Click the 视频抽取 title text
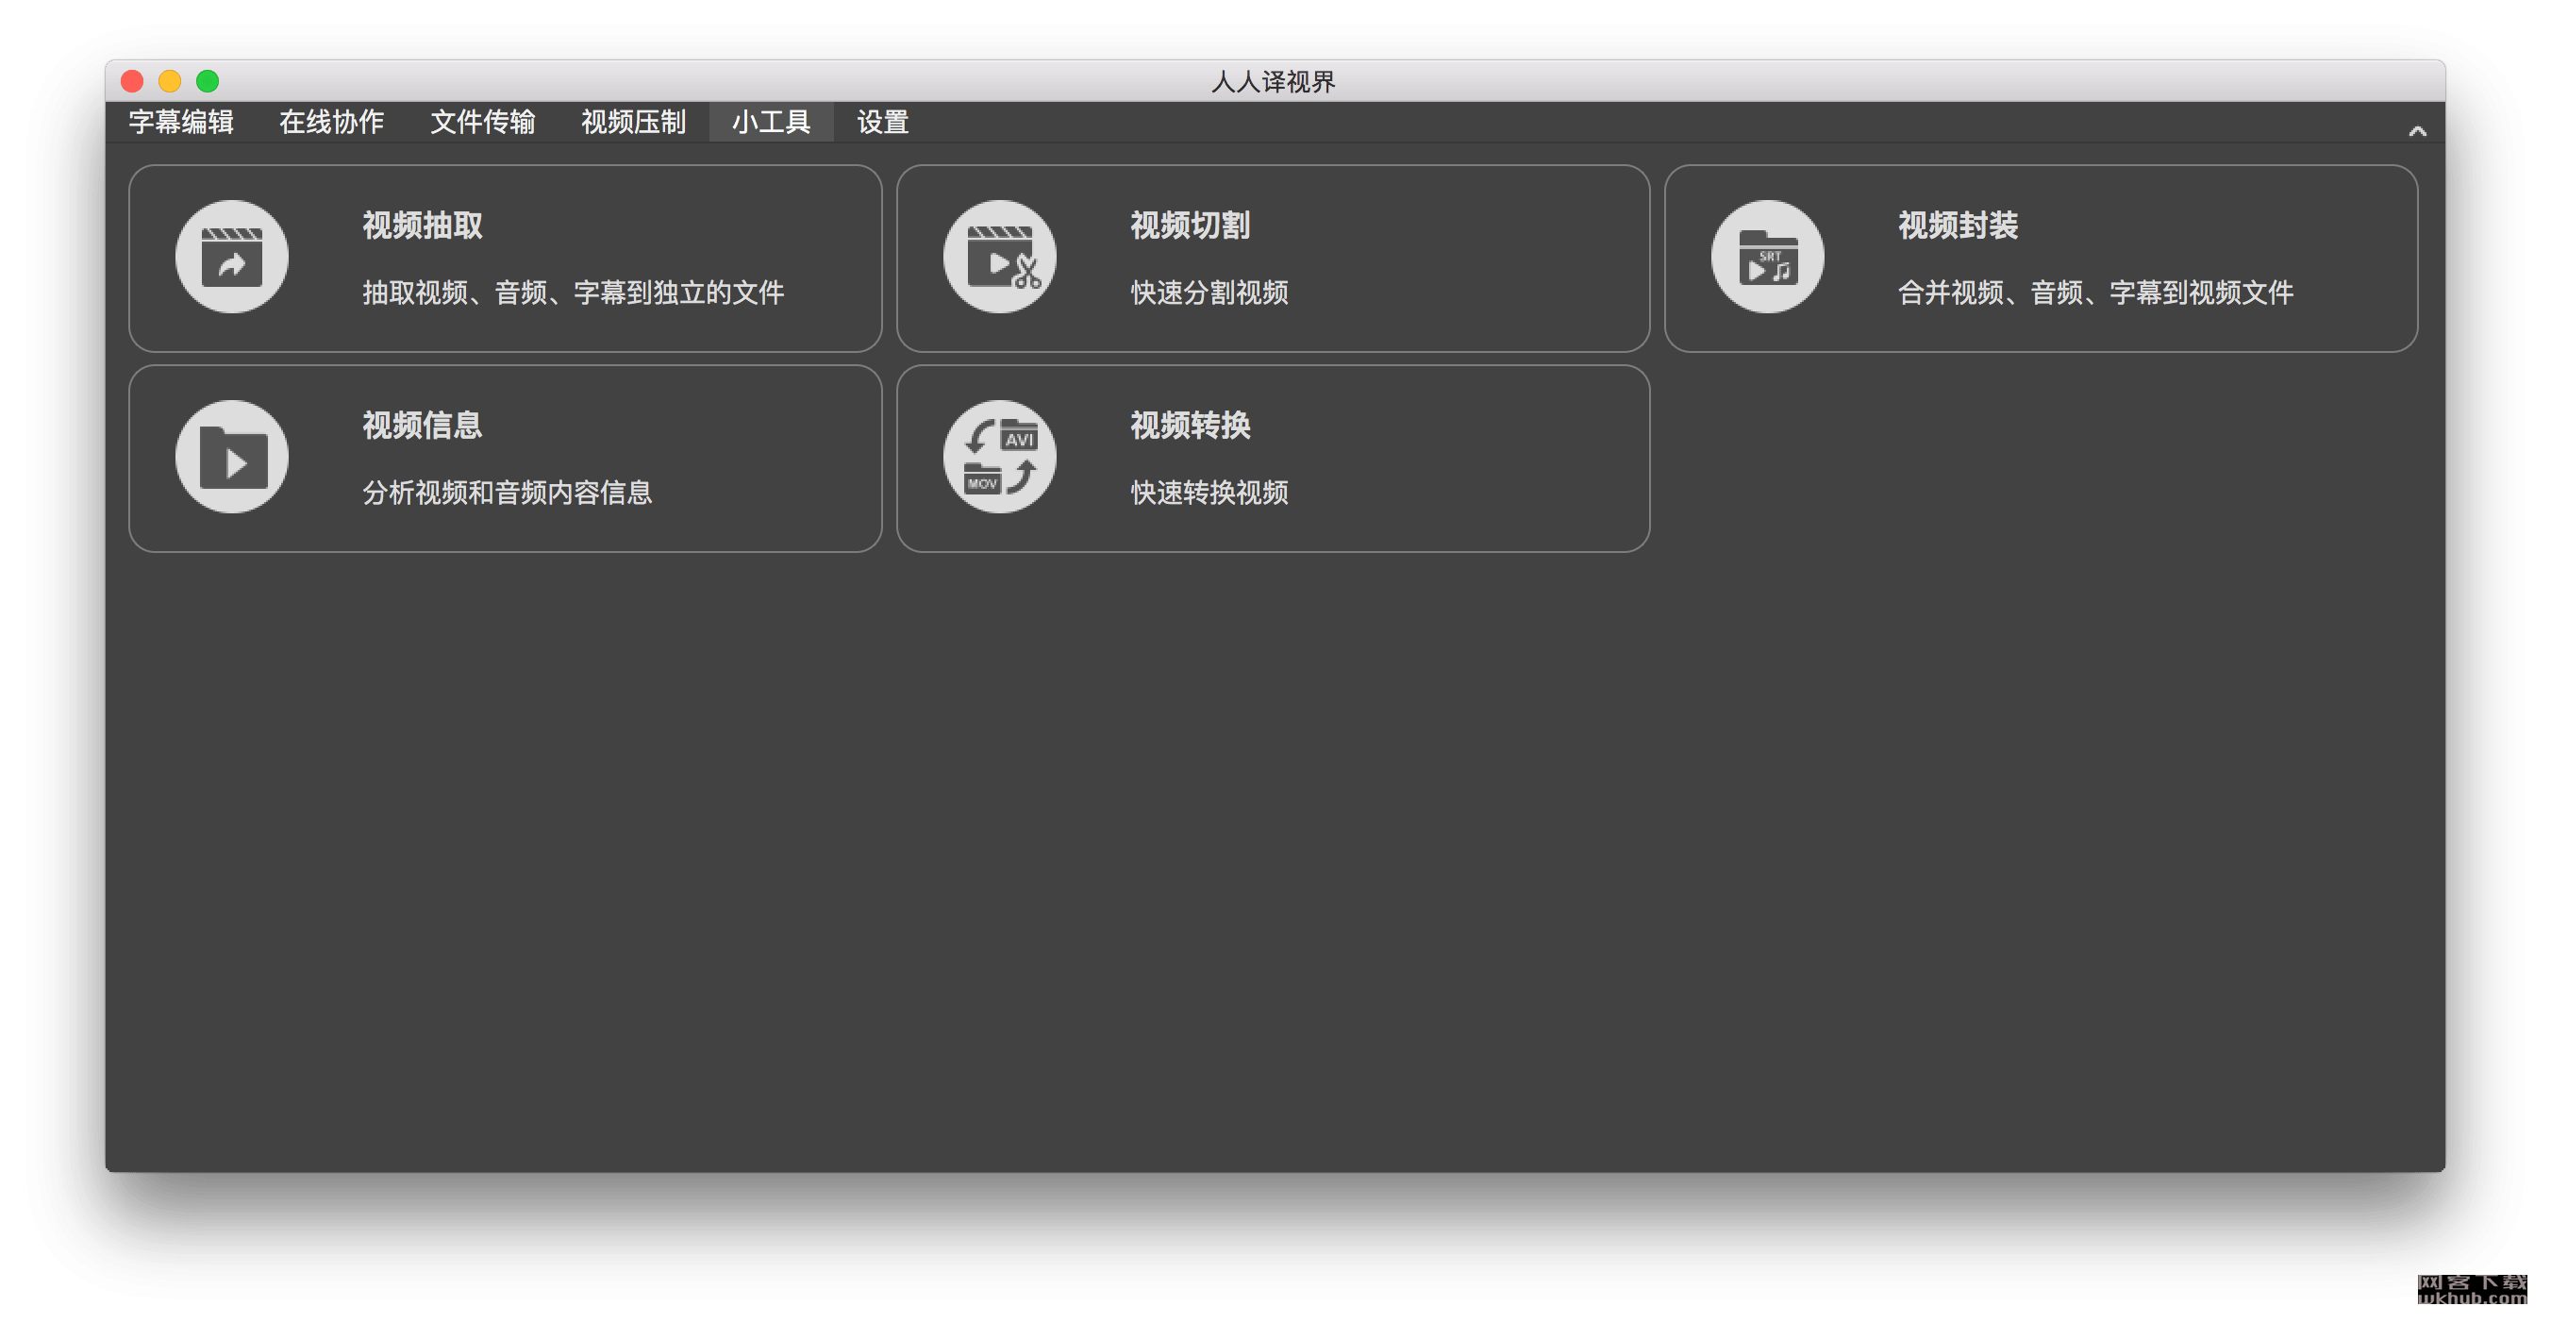Screen dimensions: 2551x1323 (423, 226)
